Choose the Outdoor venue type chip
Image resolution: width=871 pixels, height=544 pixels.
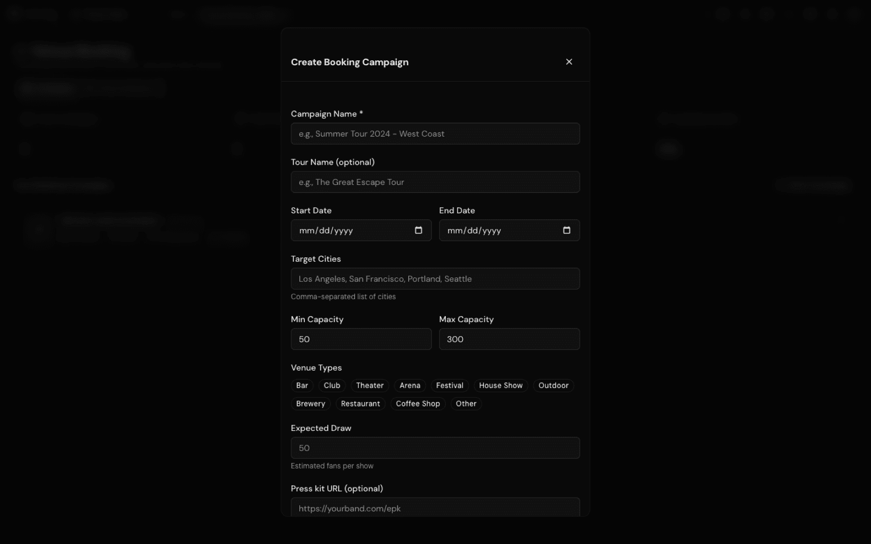click(x=554, y=385)
